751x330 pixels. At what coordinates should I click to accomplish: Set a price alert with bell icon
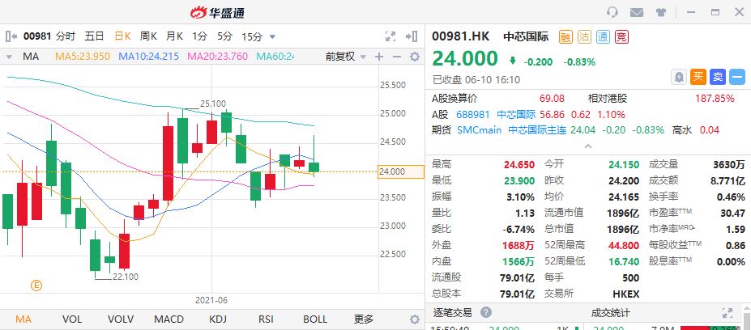[679, 77]
